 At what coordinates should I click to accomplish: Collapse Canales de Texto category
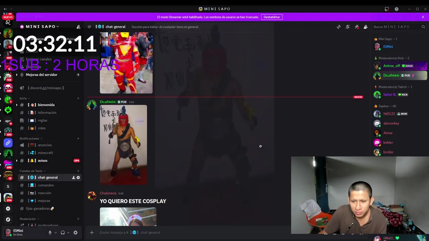point(33,171)
